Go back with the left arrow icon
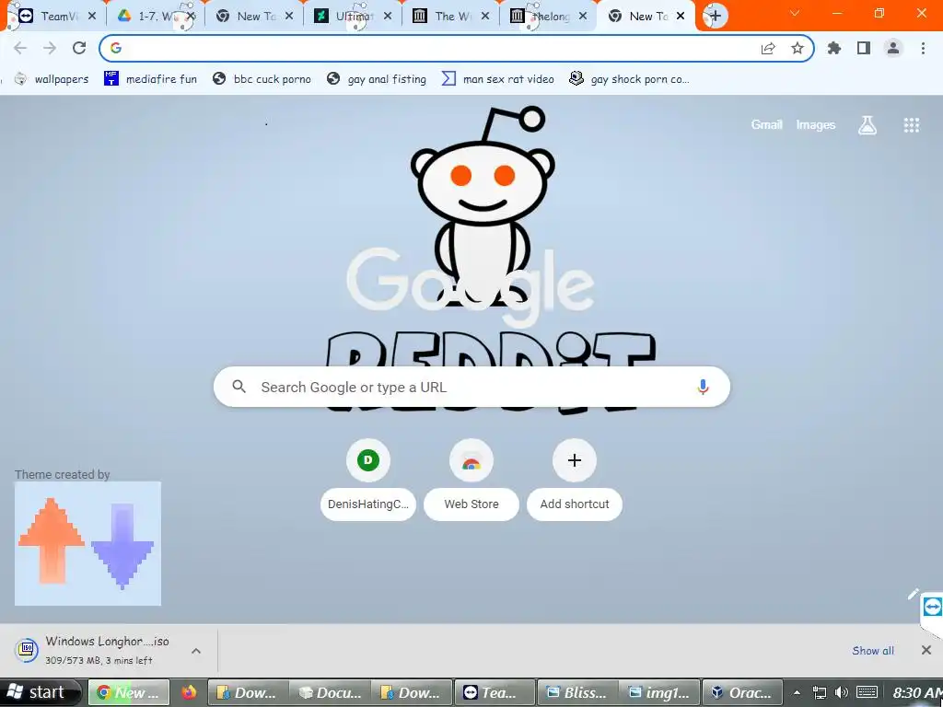Image resolution: width=943 pixels, height=707 pixels. tap(20, 48)
